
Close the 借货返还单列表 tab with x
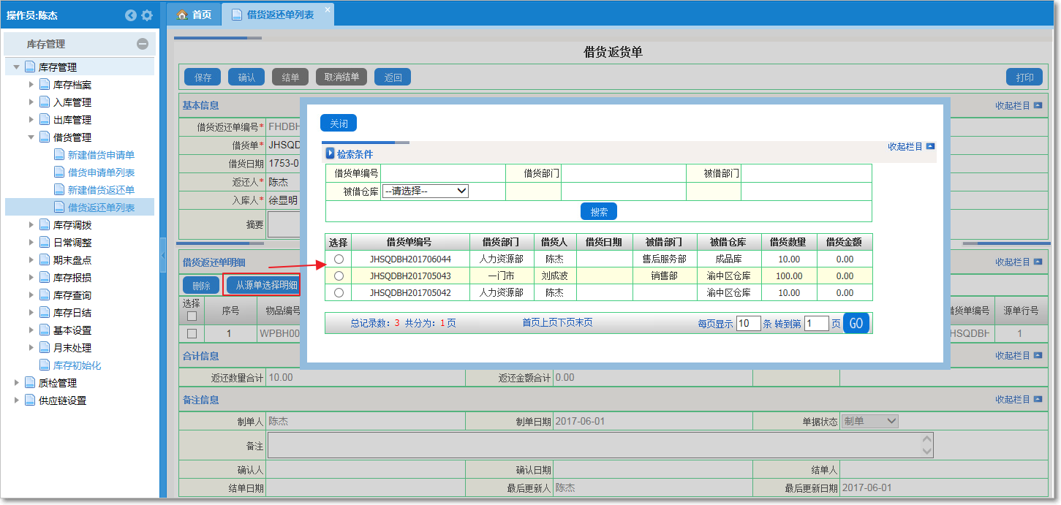pos(327,10)
